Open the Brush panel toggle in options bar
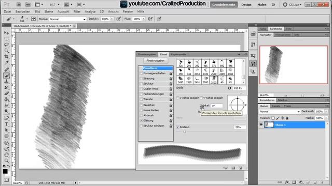The image size is (332, 186). (33, 19)
